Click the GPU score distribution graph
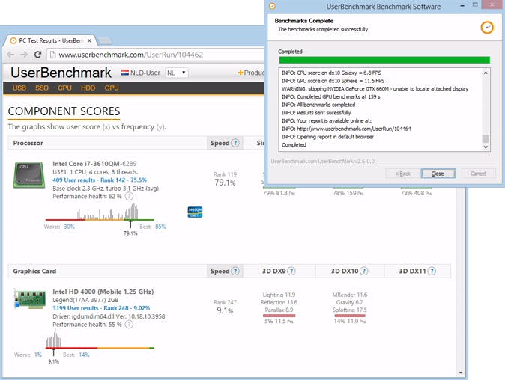Screen dimensions: 505x380 click(100, 339)
